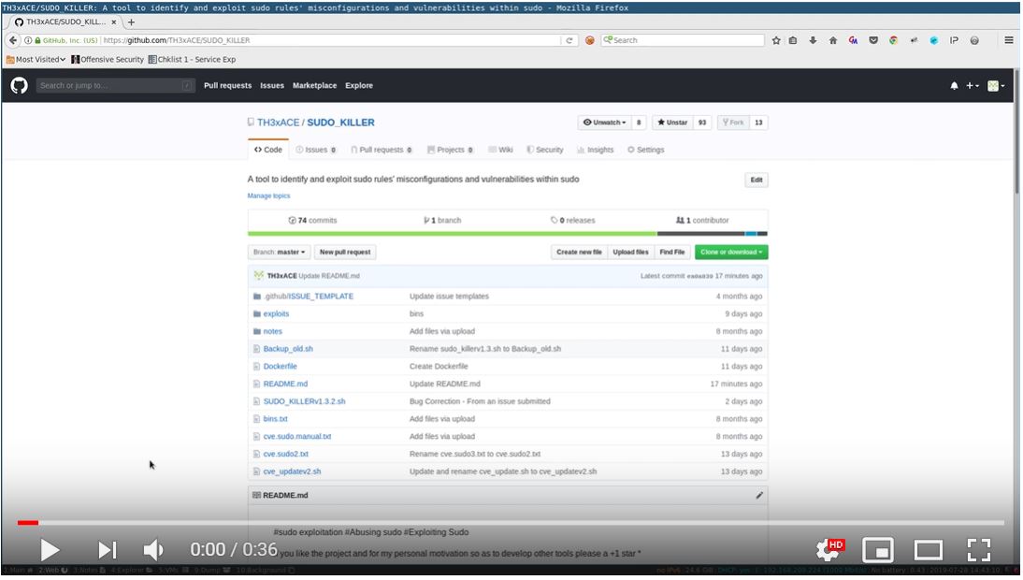Open Backup_old.sh file
The width and height of the screenshot is (1023, 580).
(x=288, y=349)
